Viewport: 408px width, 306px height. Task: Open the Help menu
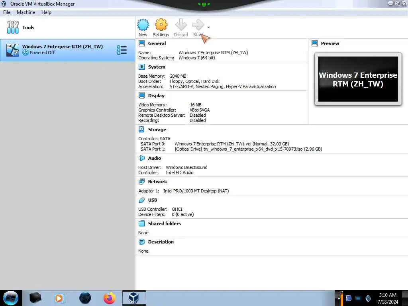click(x=46, y=12)
